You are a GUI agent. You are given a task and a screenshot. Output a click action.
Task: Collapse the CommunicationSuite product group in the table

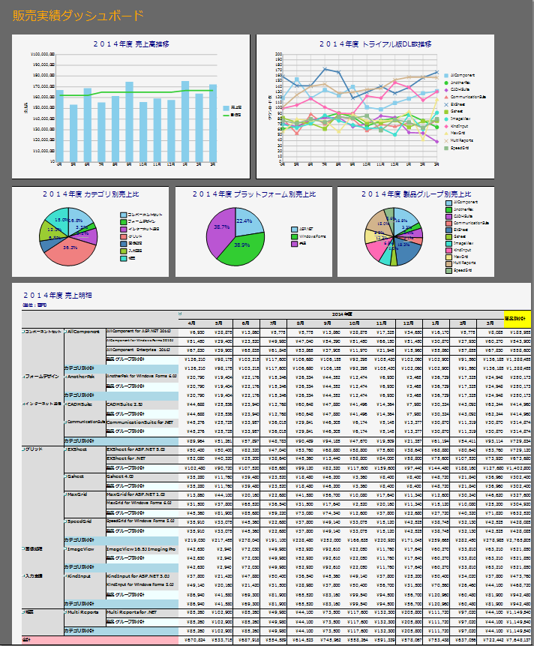[x=65, y=422]
